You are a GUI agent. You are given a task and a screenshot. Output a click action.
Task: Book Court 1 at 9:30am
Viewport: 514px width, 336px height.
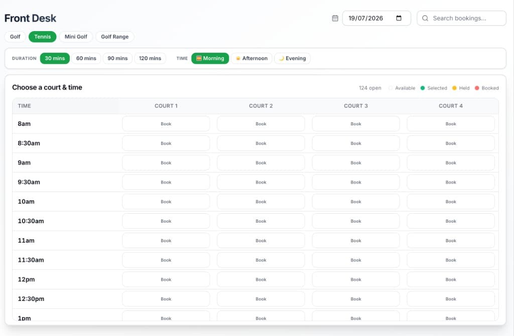pos(166,182)
